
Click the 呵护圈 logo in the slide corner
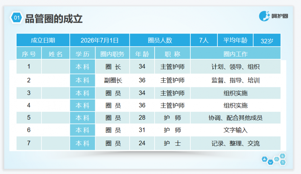(274, 16)
